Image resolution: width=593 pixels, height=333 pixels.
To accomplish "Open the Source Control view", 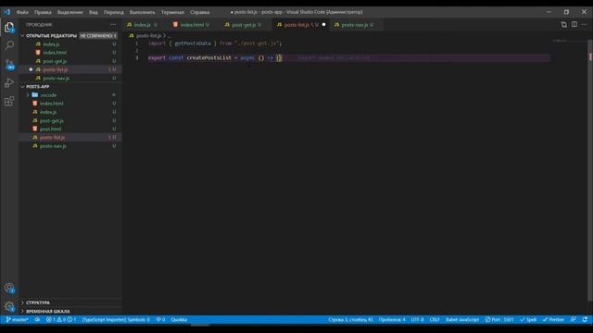I will 9,64.
